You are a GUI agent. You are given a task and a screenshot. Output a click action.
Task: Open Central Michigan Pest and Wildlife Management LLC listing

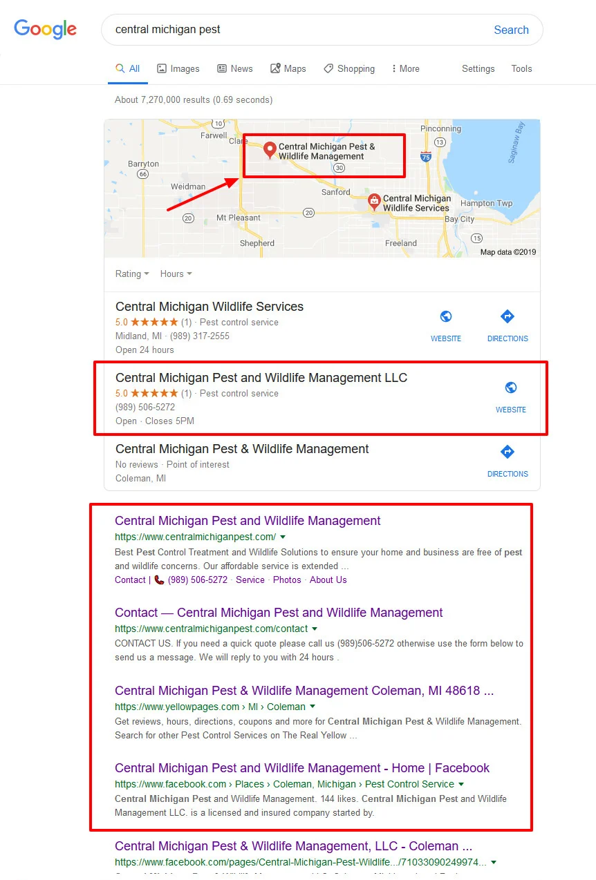tap(261, 378)
